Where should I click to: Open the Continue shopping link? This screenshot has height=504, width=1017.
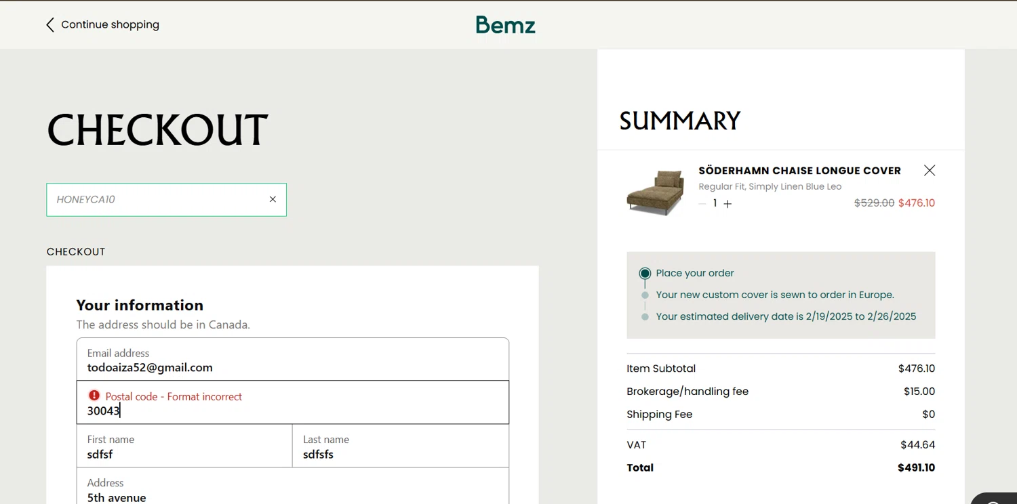pyautogui.click(x=110, y=24)
